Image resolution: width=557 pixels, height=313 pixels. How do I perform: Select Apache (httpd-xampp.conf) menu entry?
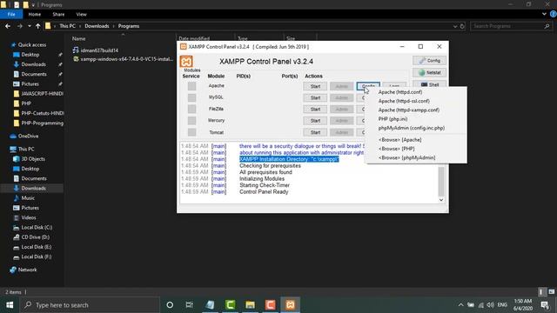(408, 110)
